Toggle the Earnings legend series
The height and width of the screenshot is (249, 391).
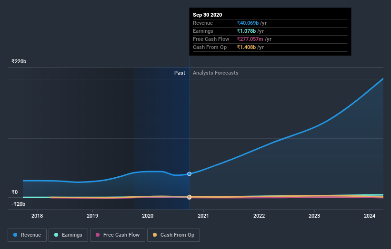pos(68,235)
